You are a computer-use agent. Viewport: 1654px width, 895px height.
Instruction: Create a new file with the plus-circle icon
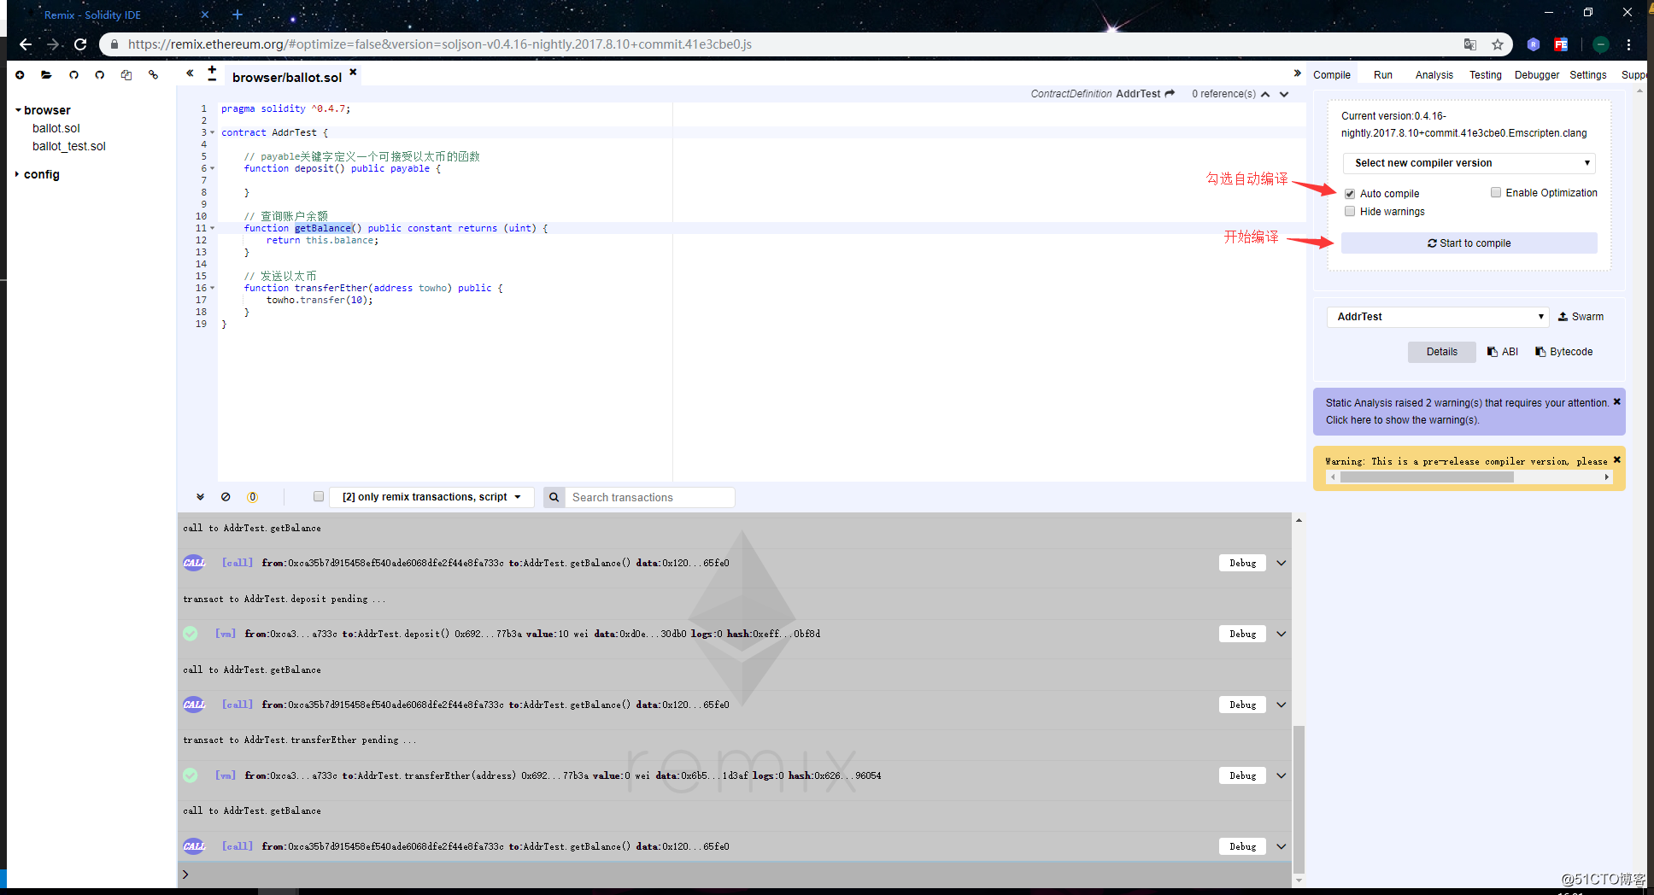point(20,75)
